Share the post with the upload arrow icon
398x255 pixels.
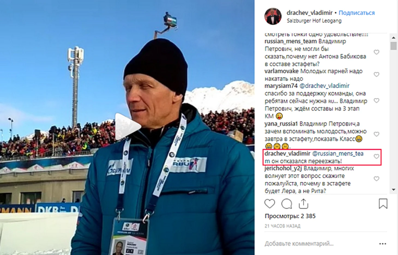303,204
